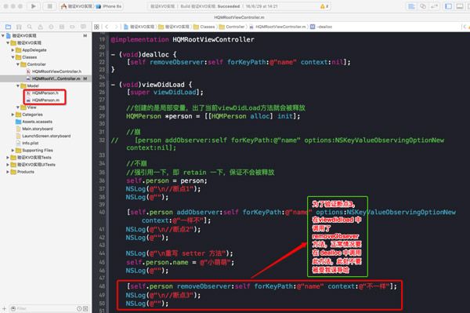Click the -dealloc method in jump bar
The image size is (470, 313).
coord(321,27)
